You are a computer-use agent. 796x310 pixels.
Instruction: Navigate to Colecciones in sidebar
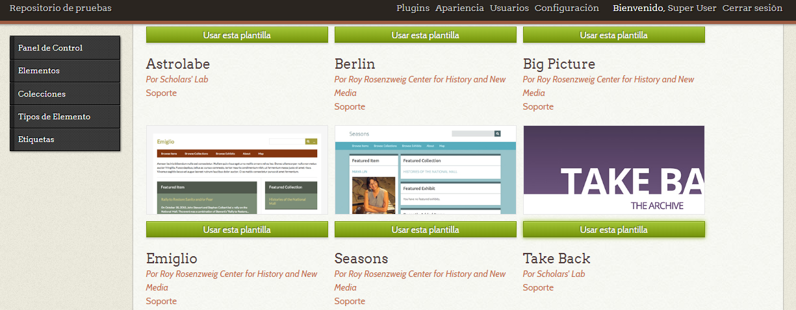point(65,94)
